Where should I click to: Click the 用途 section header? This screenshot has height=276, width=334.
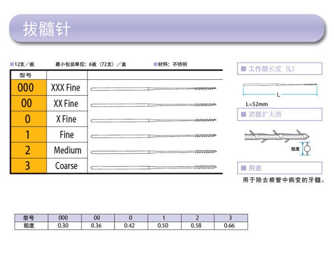[280, 168]
